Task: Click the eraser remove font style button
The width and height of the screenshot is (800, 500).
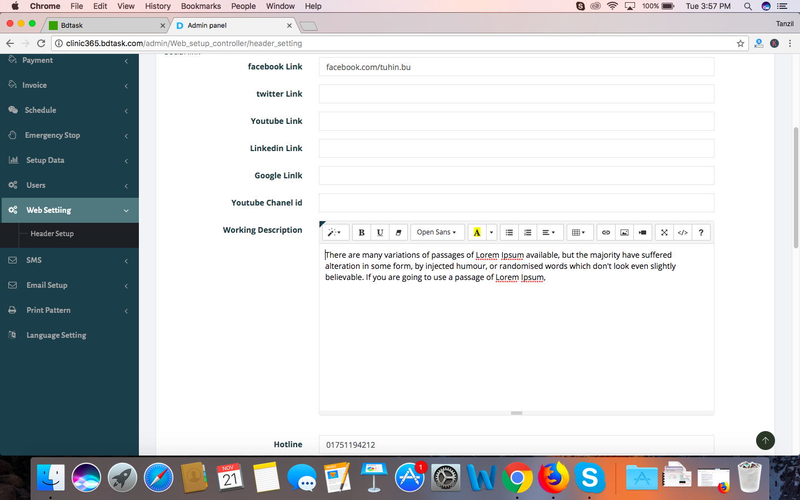Action: 398,232
